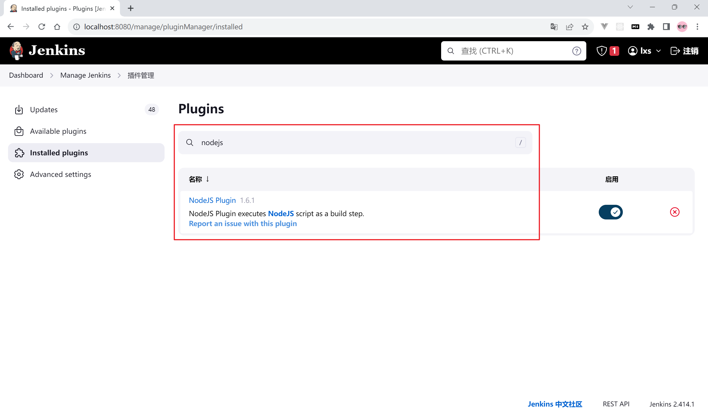Expand the lxs user dropdown chevron

(658, 51)
